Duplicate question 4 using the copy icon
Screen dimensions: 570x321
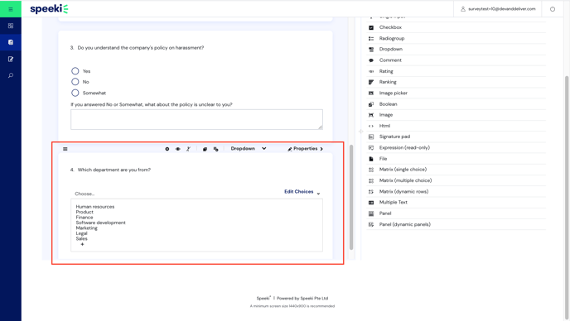tap(205, 149)
